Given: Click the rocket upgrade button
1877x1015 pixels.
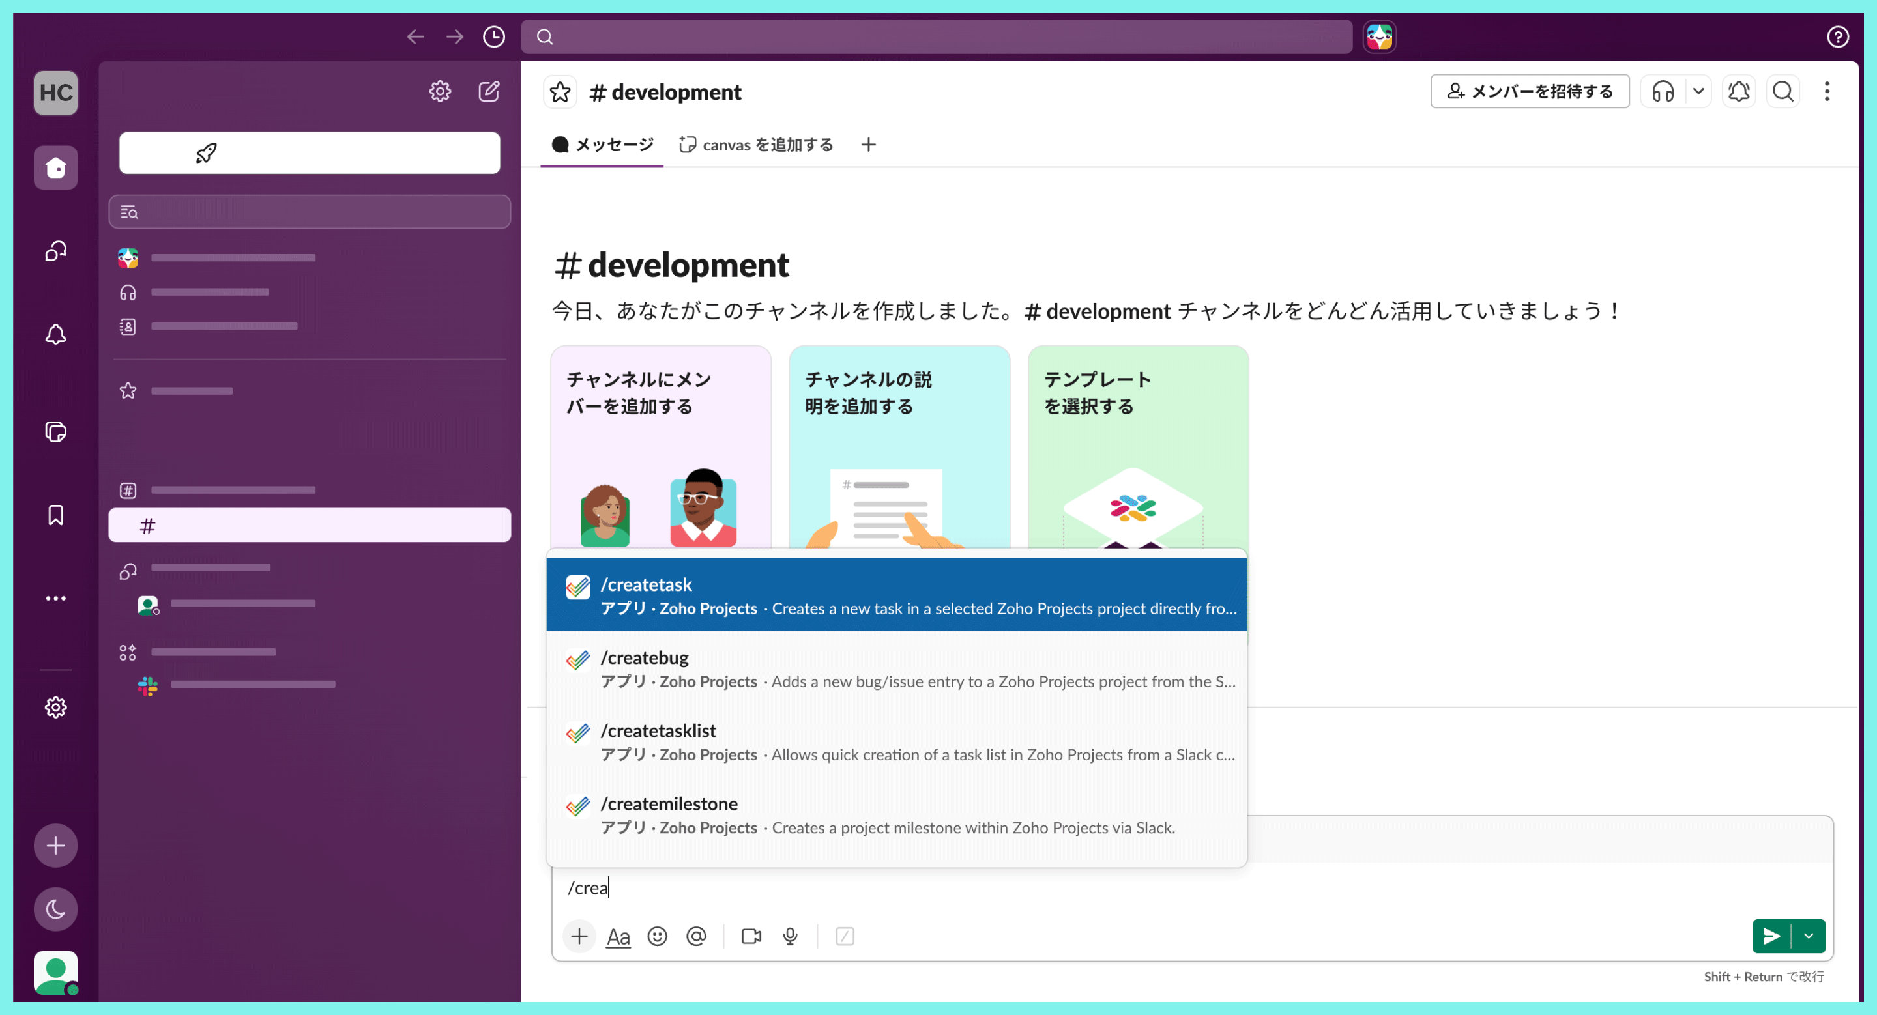Looking at the screenshot, I should [310, 153].
